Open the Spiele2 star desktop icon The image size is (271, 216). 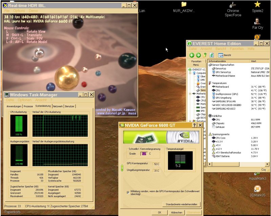(x=257, y=7)
